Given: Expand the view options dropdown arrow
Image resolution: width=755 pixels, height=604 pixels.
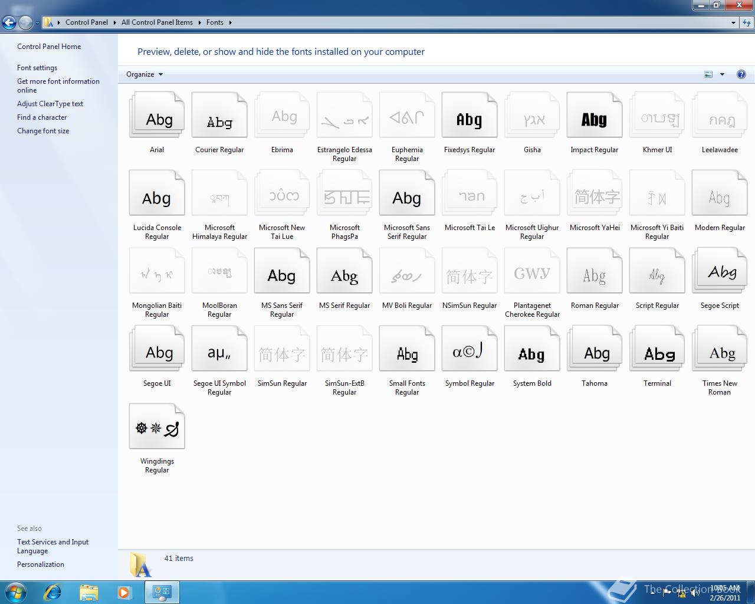Looking at the screenshot, I should (722, 74).
